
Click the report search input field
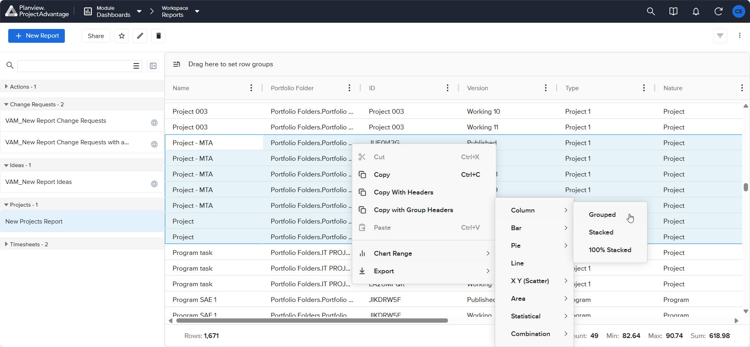point(74,66)
